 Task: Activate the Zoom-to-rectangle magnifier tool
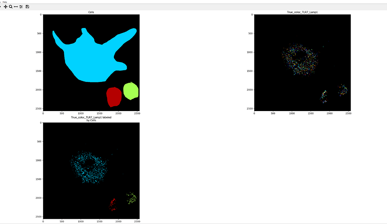point(10,6)
